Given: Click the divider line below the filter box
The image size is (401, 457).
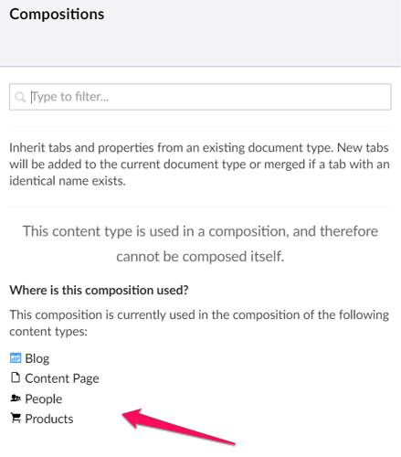Looking at the screenshot, I should [200, 127].
